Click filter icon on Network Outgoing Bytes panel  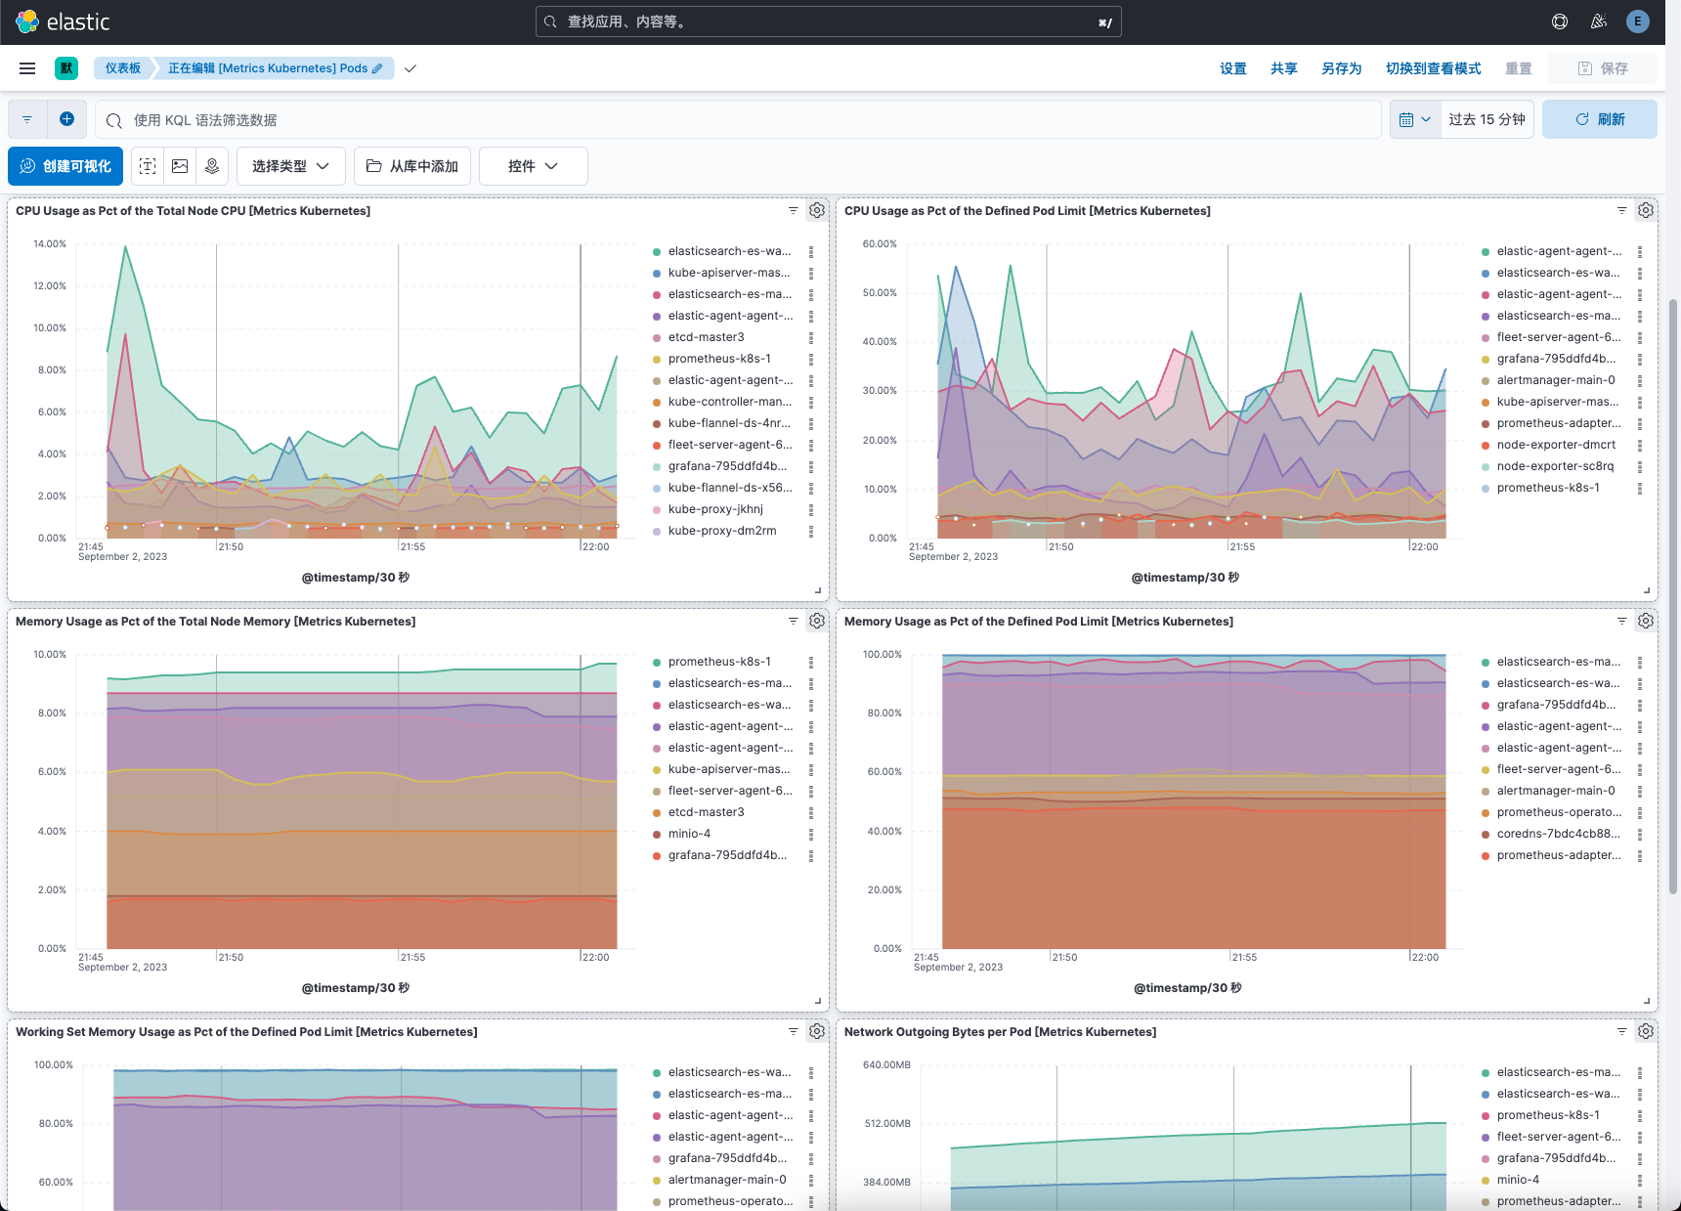(1622, 1031)
